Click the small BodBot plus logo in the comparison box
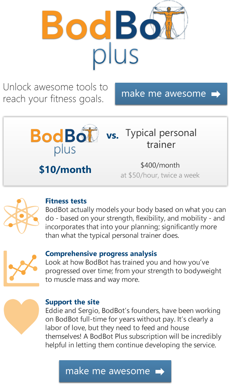The width and height of the screenshot is (230, 386). 65,140
